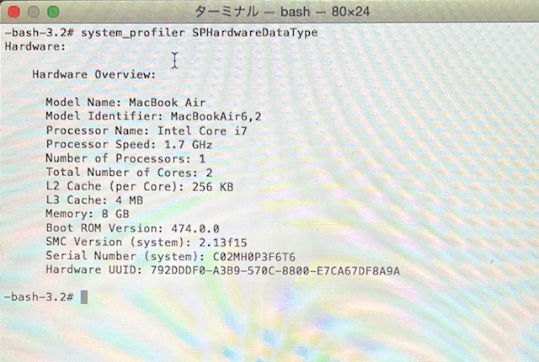Click 'Memory: 8 GB' line

(88, 214)
